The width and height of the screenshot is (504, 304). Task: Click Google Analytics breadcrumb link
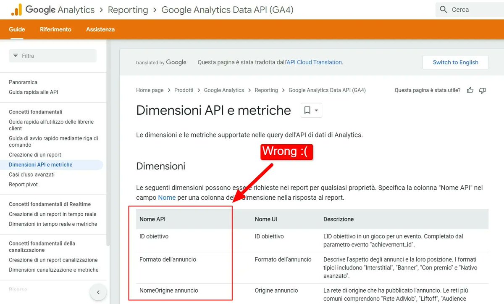(x=224, y=90)
